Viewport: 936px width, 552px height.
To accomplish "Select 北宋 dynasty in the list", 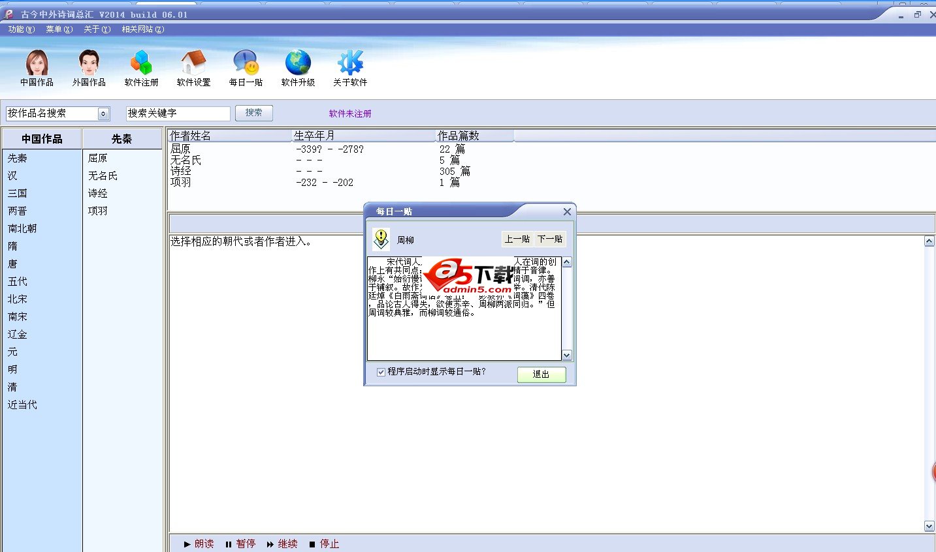I will (x=18, y=299).
